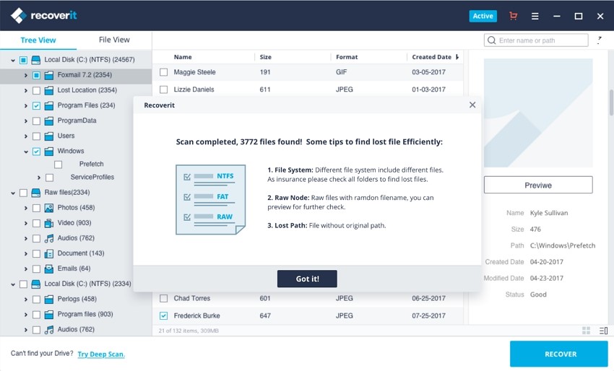The width and height of the screenshot is (614, 371).
Task: Click the Local Disk (2334) drive icon
Action: pyautogui.click(x=35, y=284)
